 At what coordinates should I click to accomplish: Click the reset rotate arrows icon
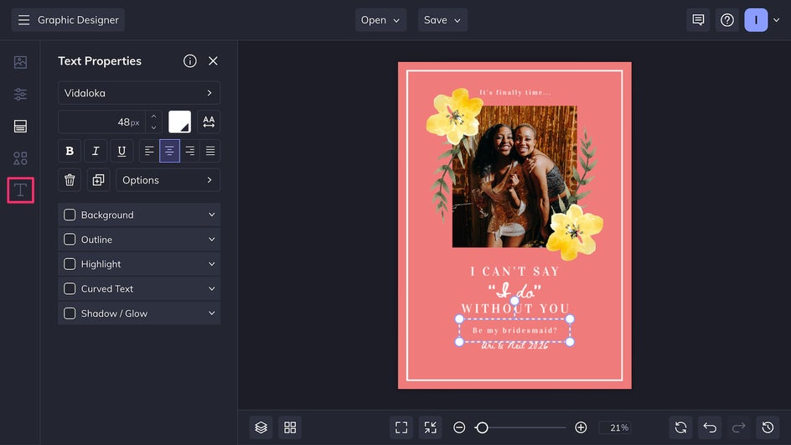point(680,428)
